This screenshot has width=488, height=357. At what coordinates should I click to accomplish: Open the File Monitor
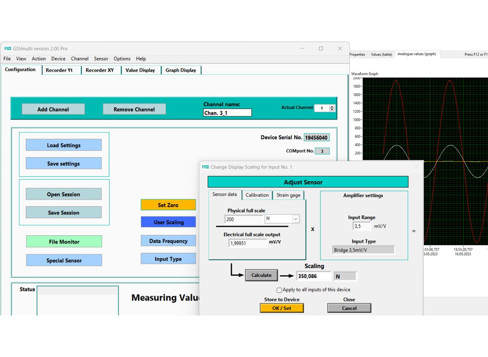(64, 241)
